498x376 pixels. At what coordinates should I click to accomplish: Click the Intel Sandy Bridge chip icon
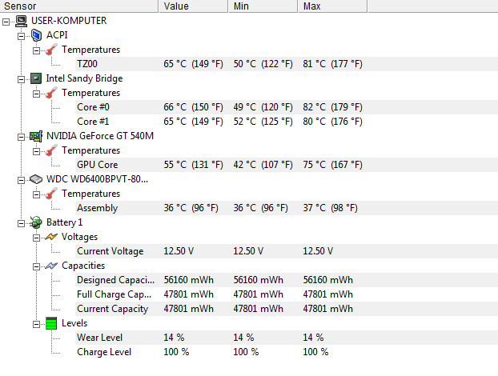(x=36, y=78)
